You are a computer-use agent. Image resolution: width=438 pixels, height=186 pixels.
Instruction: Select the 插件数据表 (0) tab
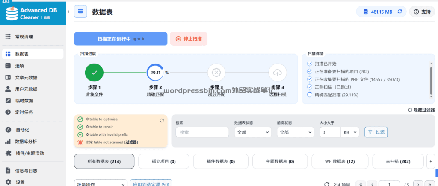click(221, 161)
